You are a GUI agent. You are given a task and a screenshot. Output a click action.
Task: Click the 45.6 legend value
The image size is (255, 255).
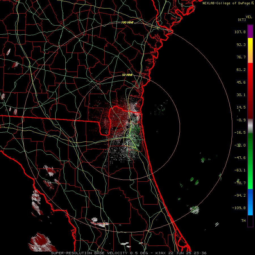point(241,82)
